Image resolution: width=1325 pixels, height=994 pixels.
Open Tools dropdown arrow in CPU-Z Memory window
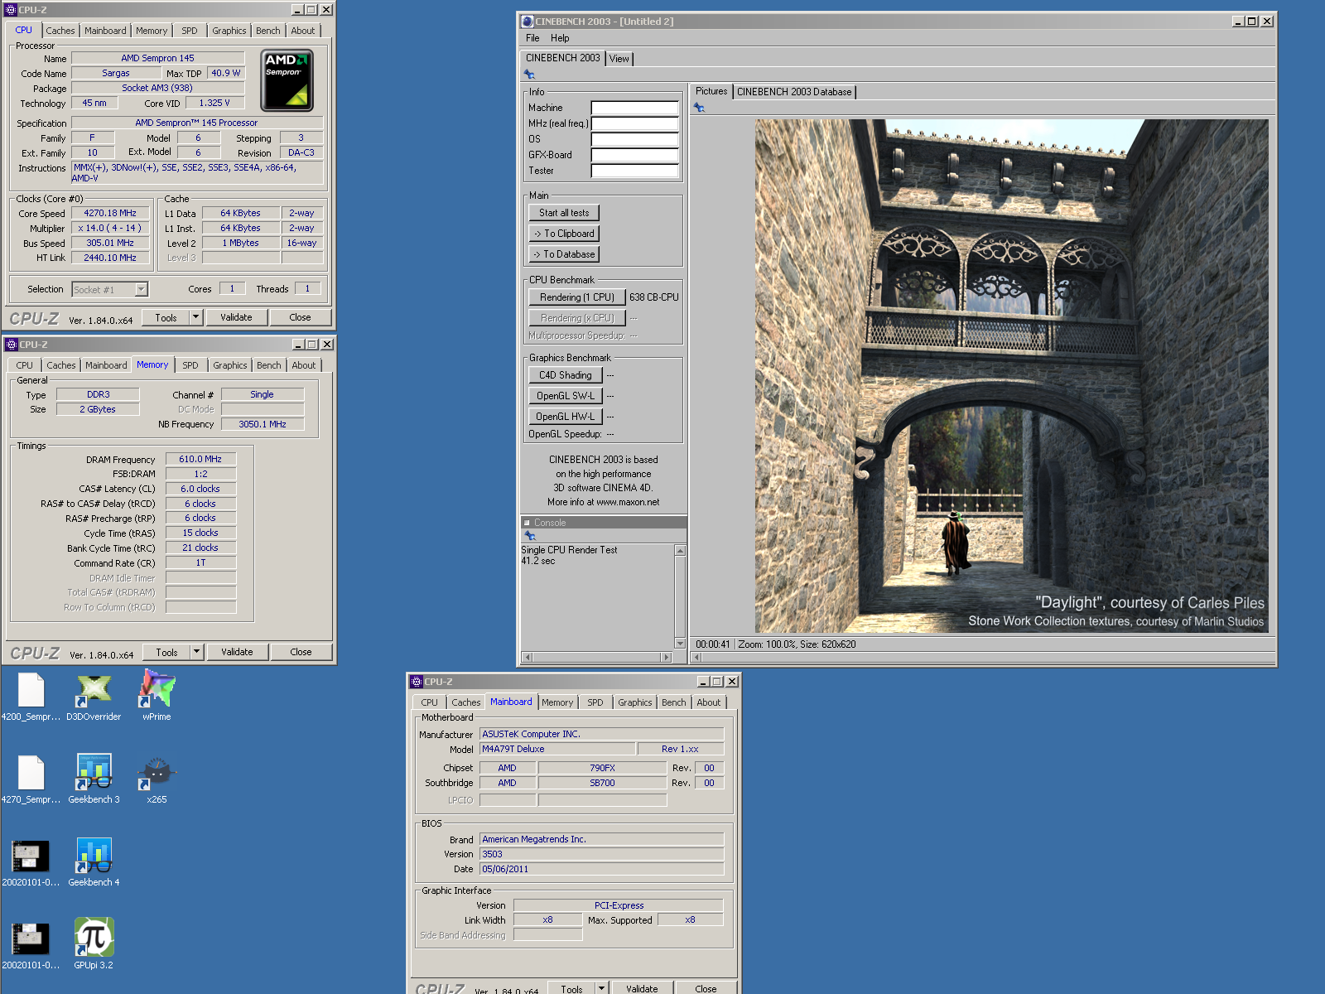click(196, 652)
